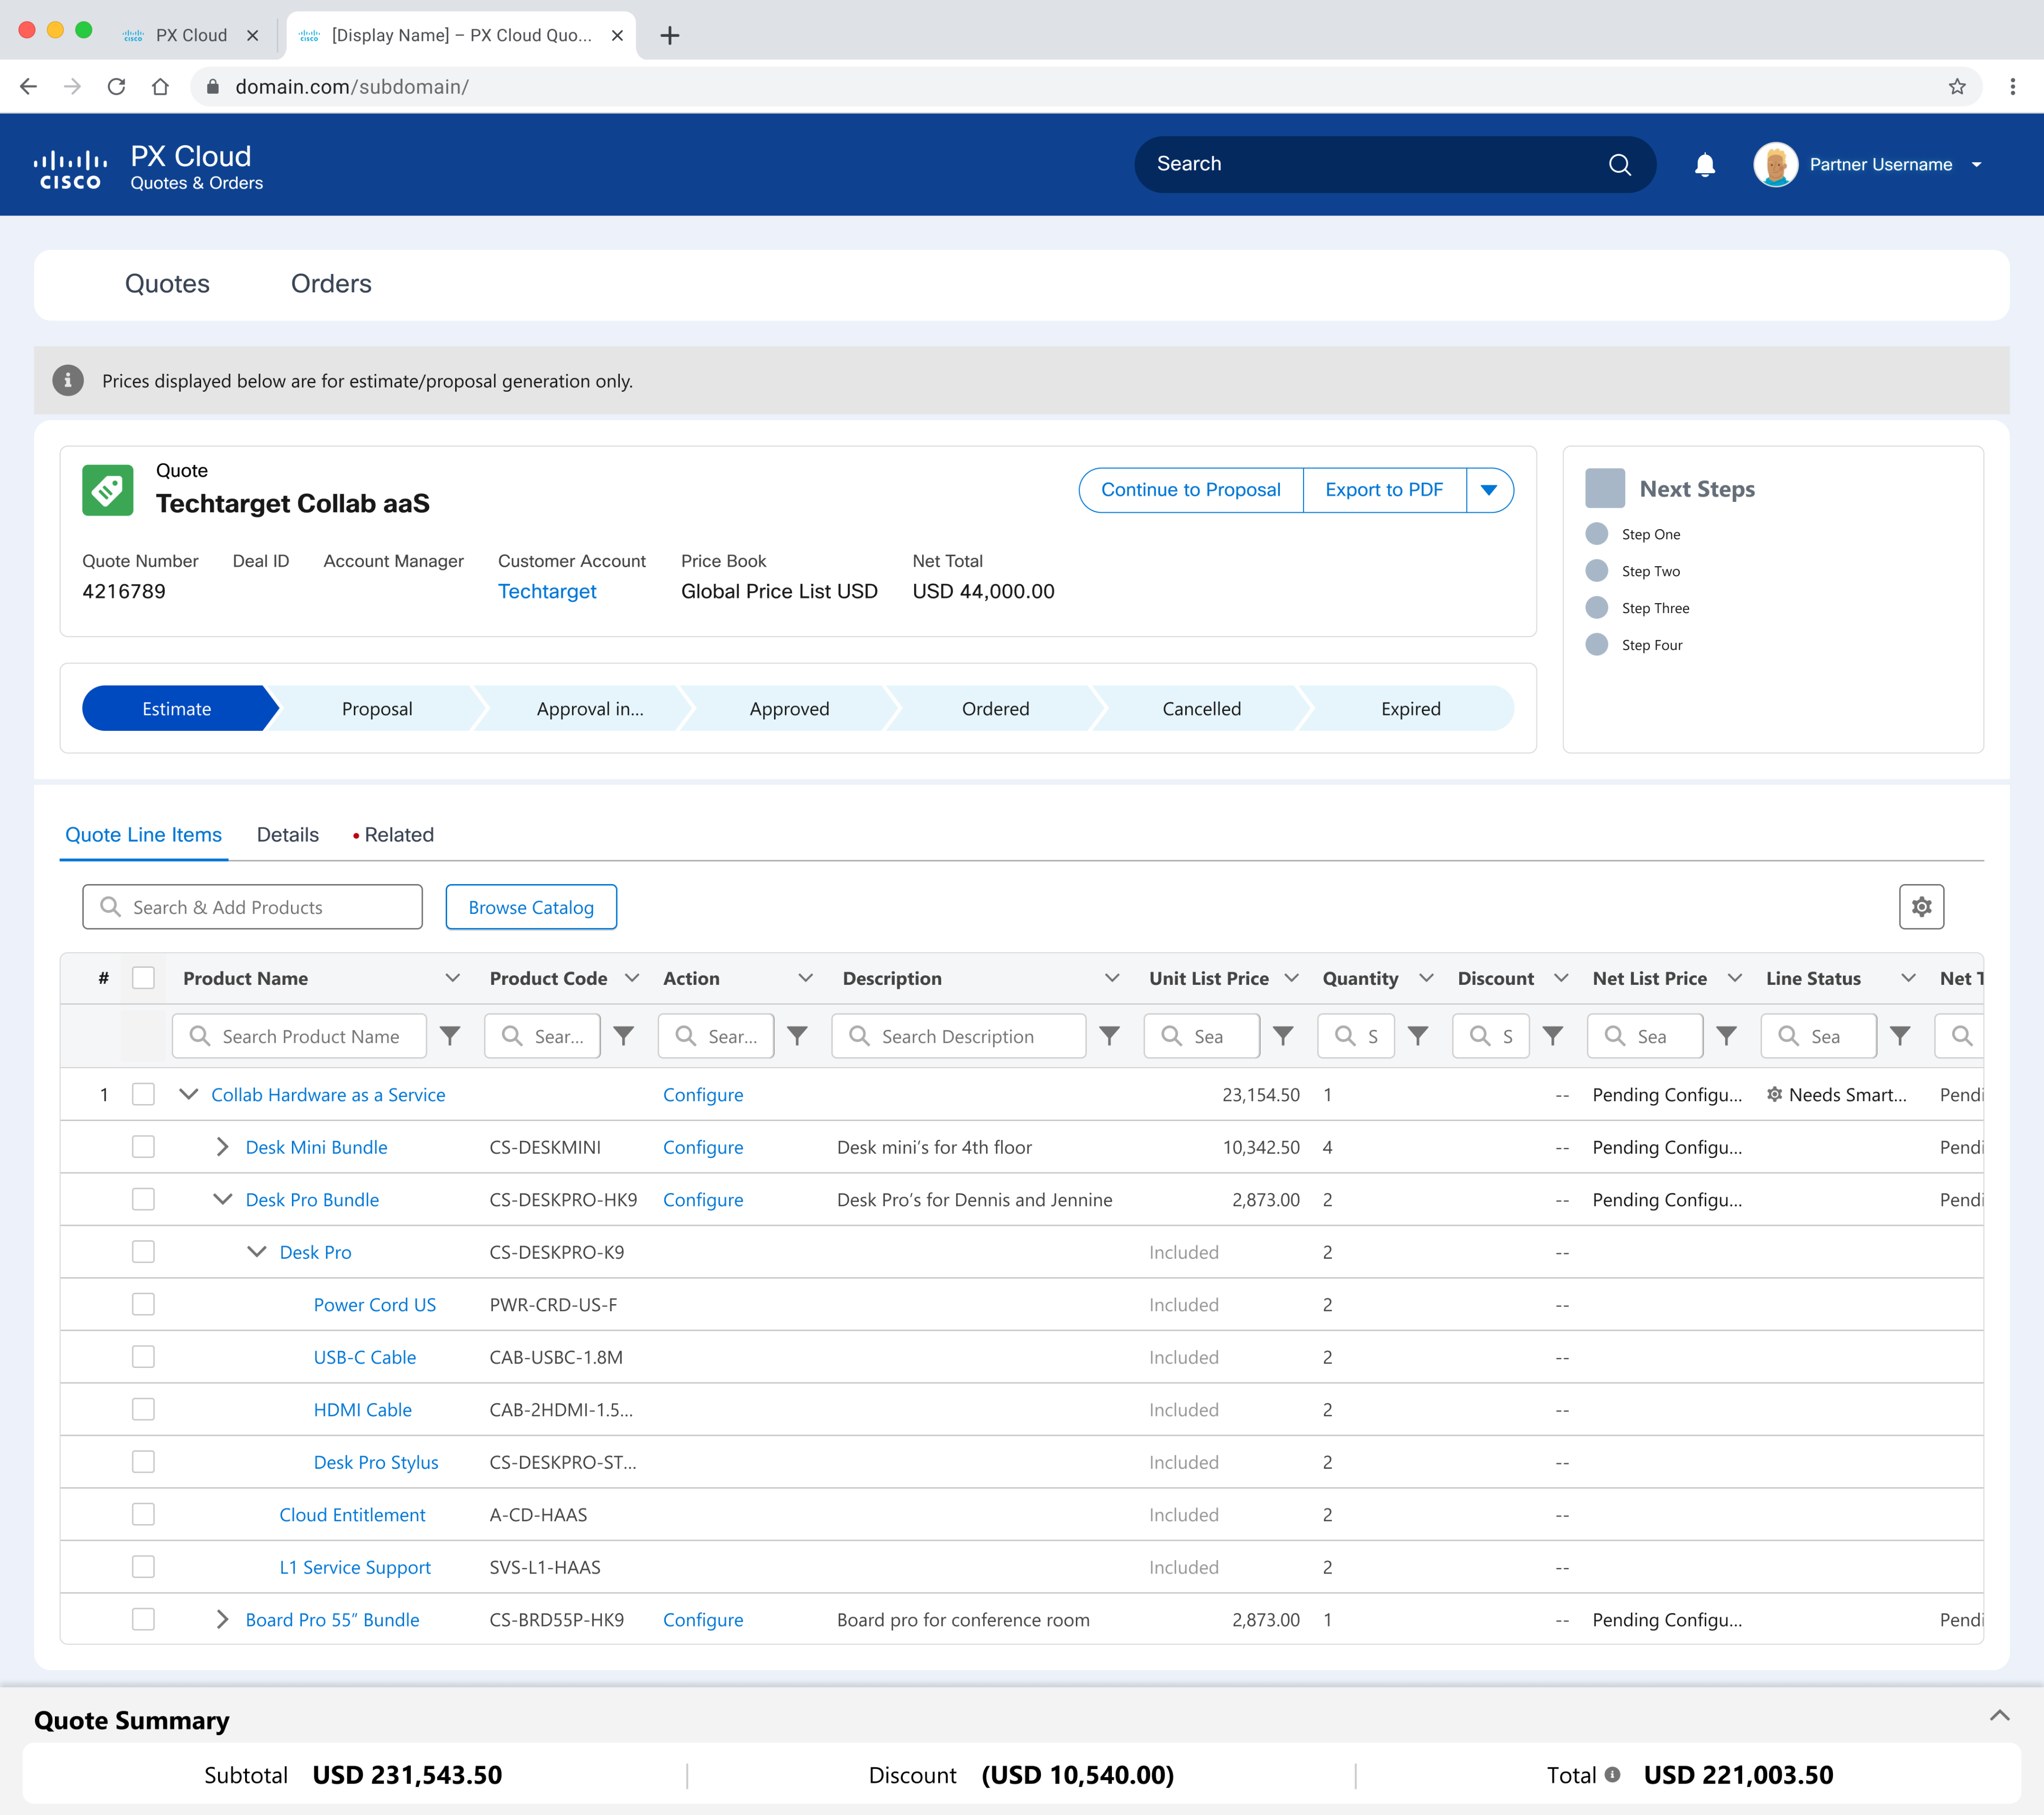Viewport: 2044px width, 1815px height.
Task: Toggle the select-all header checkbox
Action: [144, 978]
